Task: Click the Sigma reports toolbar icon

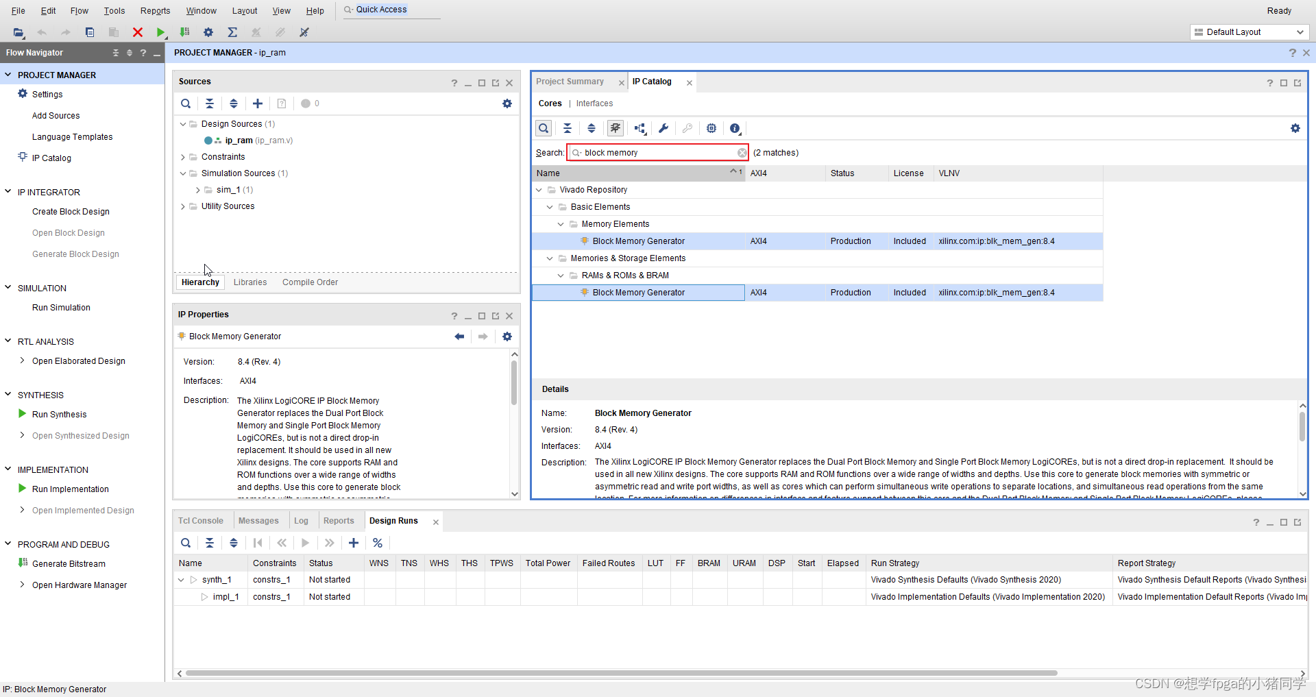Action: click(x=232, y=32)
